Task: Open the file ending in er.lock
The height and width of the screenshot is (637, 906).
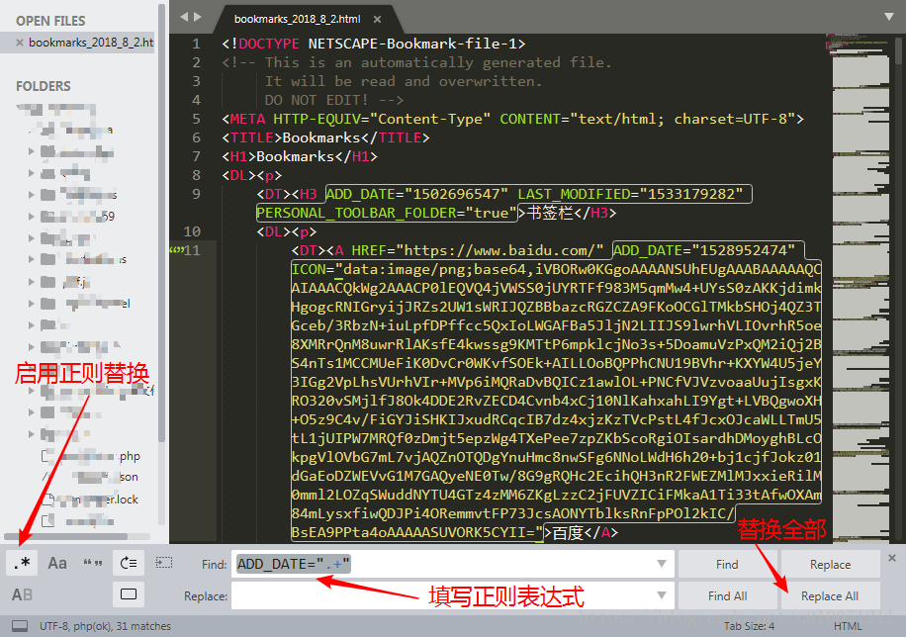Action: click(92, 499)
